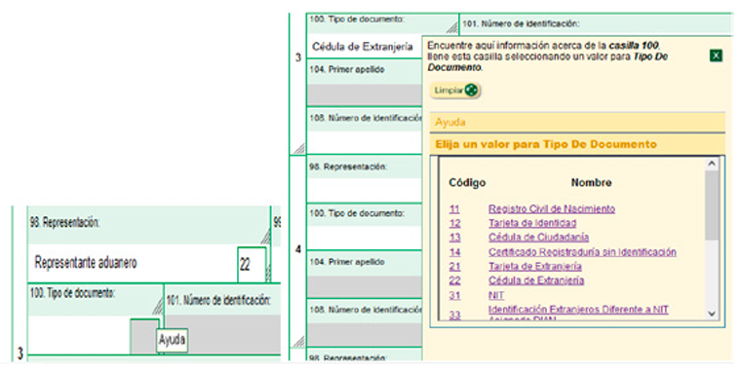Select code 13 link
The image size is (742, 370).
[x=454, y=238]
